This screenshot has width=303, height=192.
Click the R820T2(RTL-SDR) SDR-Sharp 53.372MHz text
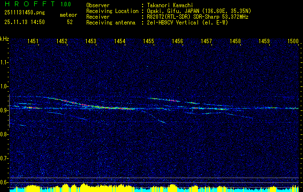(x=198, y=17)
